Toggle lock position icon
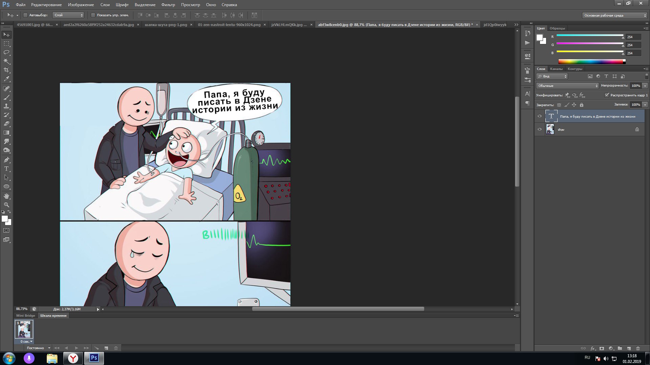 pos(574,105)
